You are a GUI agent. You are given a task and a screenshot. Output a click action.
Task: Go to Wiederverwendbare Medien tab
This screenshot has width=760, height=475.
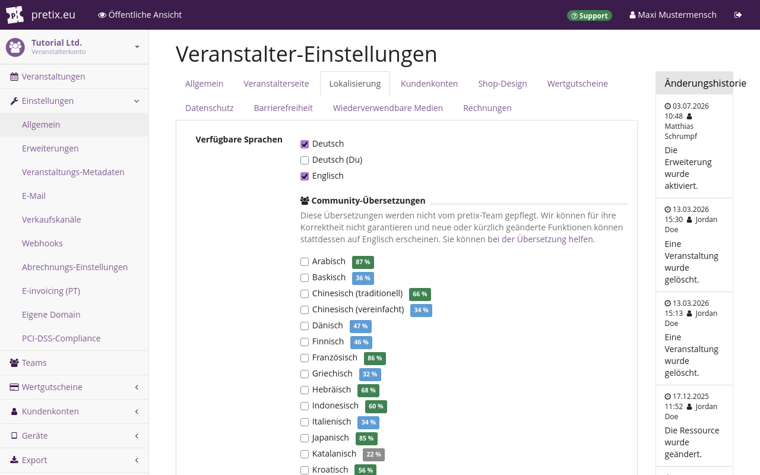click(x=388, y=108)
